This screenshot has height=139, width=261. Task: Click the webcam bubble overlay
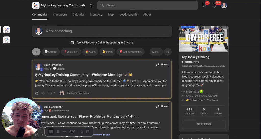pos(21,117)
